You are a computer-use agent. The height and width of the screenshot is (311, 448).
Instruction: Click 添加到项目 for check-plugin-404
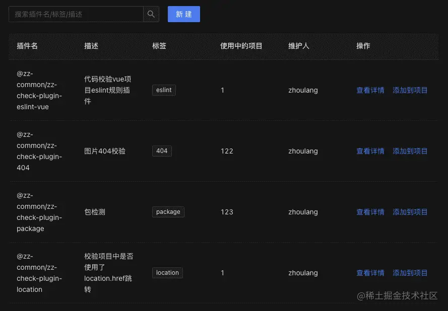pyautogui.click(x=410, y=151)
